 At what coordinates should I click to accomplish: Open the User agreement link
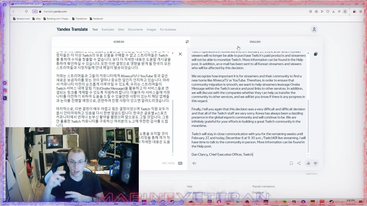click(x=196, y=193)
